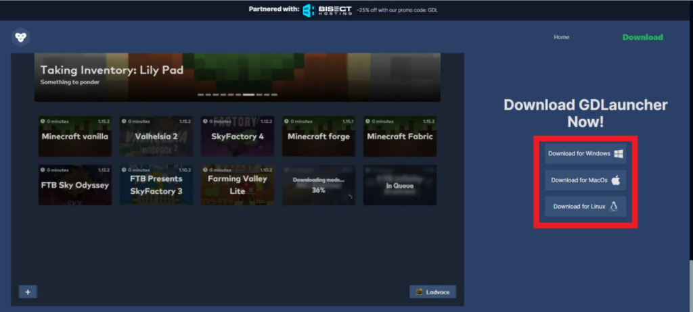Click the page vertical scrollbar thumb
693x312 pixels.
click(x=691, y=284)
